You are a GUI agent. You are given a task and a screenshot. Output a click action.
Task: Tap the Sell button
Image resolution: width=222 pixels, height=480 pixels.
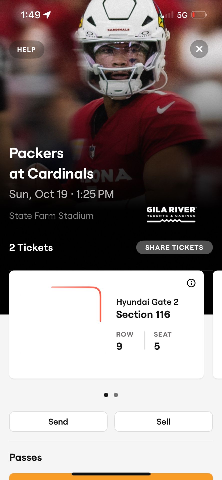[163, 421]
